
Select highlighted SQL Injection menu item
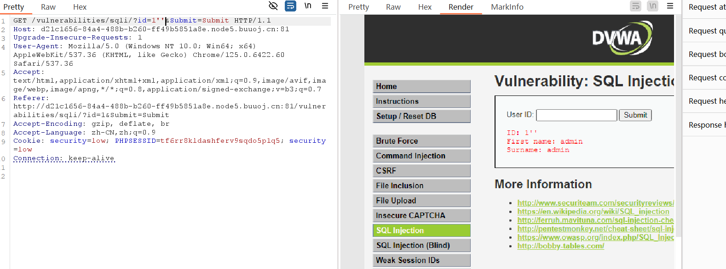[421, 230]
